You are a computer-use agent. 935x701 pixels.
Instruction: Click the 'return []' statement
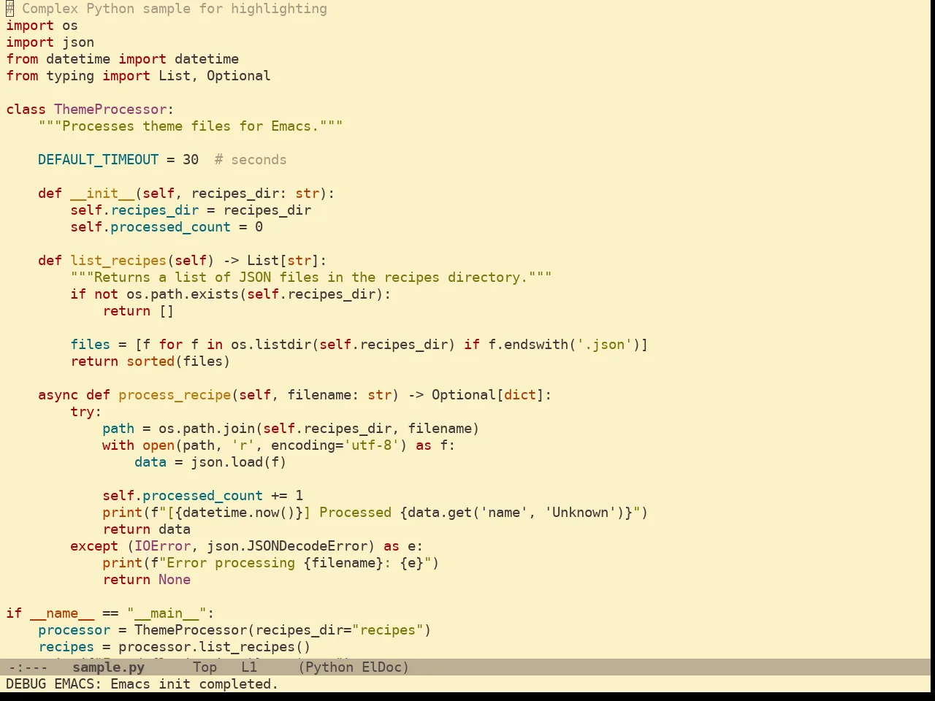[x=138, y=311]
